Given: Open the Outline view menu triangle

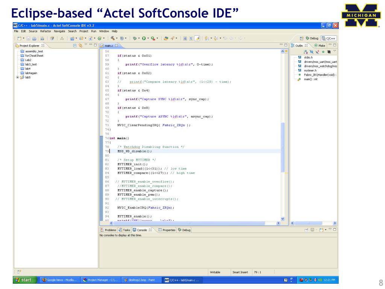Looking at the screenshot, I should click(x=335, y=51).
